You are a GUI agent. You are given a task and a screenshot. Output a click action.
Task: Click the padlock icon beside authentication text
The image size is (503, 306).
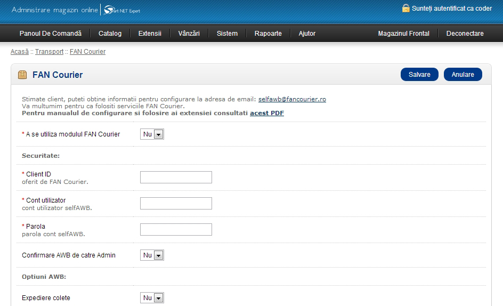tap(406, 8)
